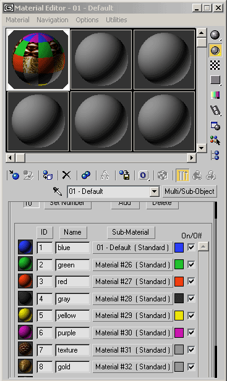Click the yellow color swatch

pyautogui.click(x=179, y=316)
